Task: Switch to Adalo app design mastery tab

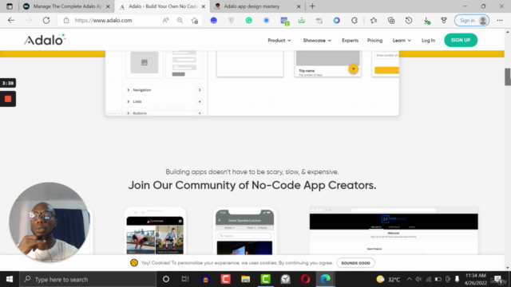Action: pyautogui.click(x=257, y=6)
